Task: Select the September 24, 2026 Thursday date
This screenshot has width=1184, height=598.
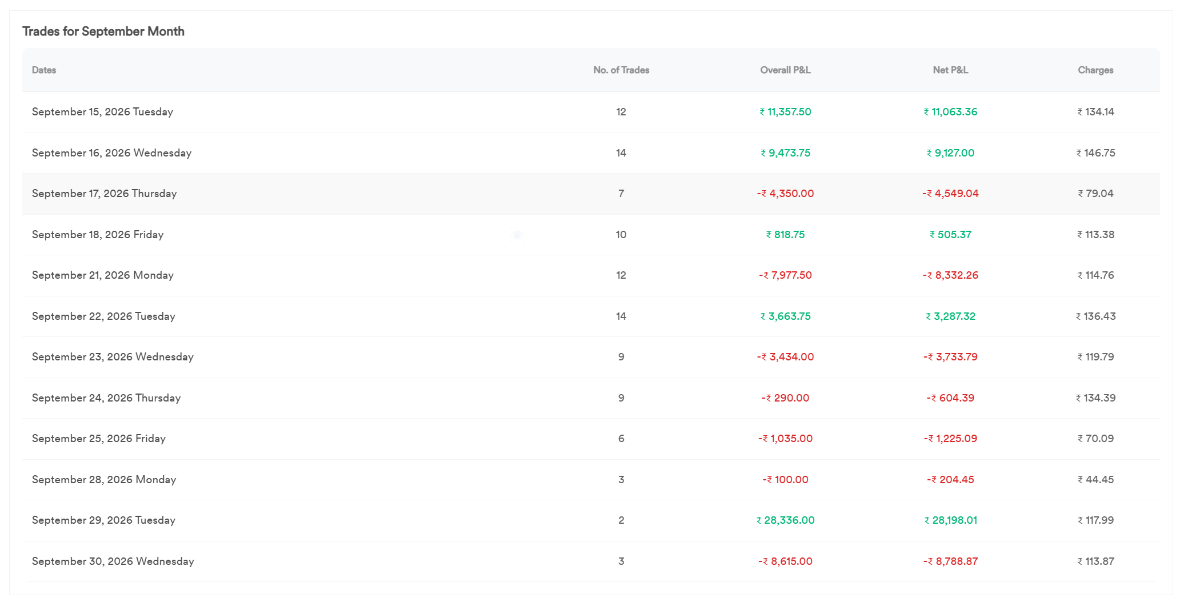Action: (106, 398)
